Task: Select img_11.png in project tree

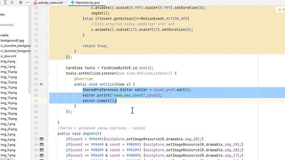Action: point(9,77)
